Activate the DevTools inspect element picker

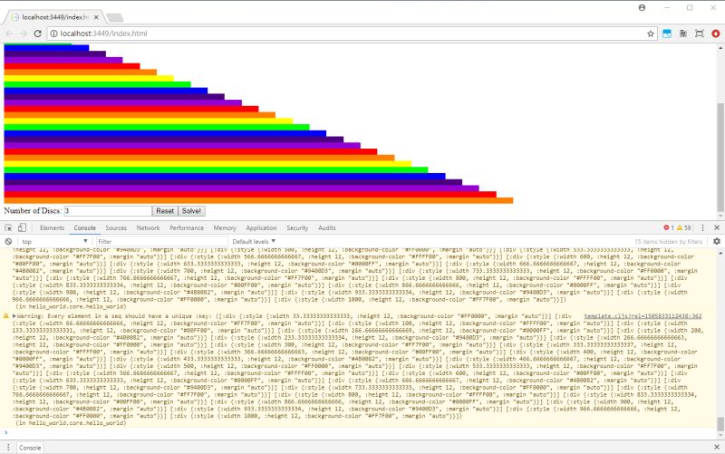tap(8, 227)
